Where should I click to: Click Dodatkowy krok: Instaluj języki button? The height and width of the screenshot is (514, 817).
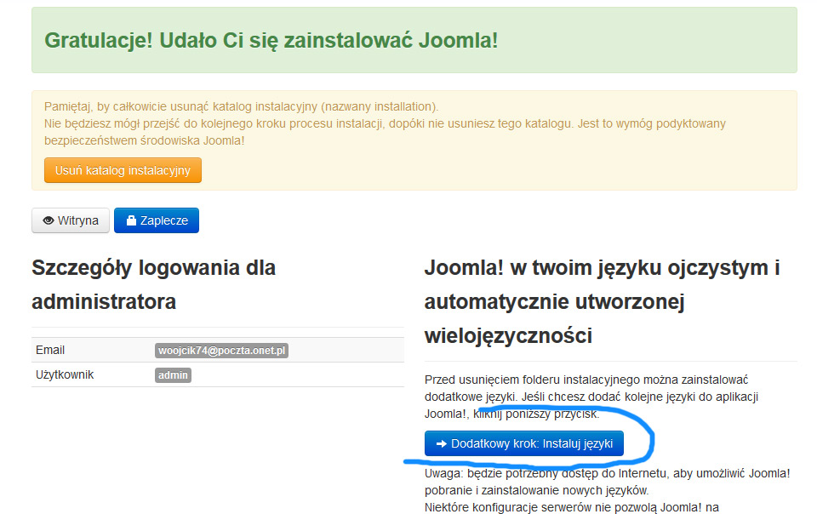[x=524, y=443]
